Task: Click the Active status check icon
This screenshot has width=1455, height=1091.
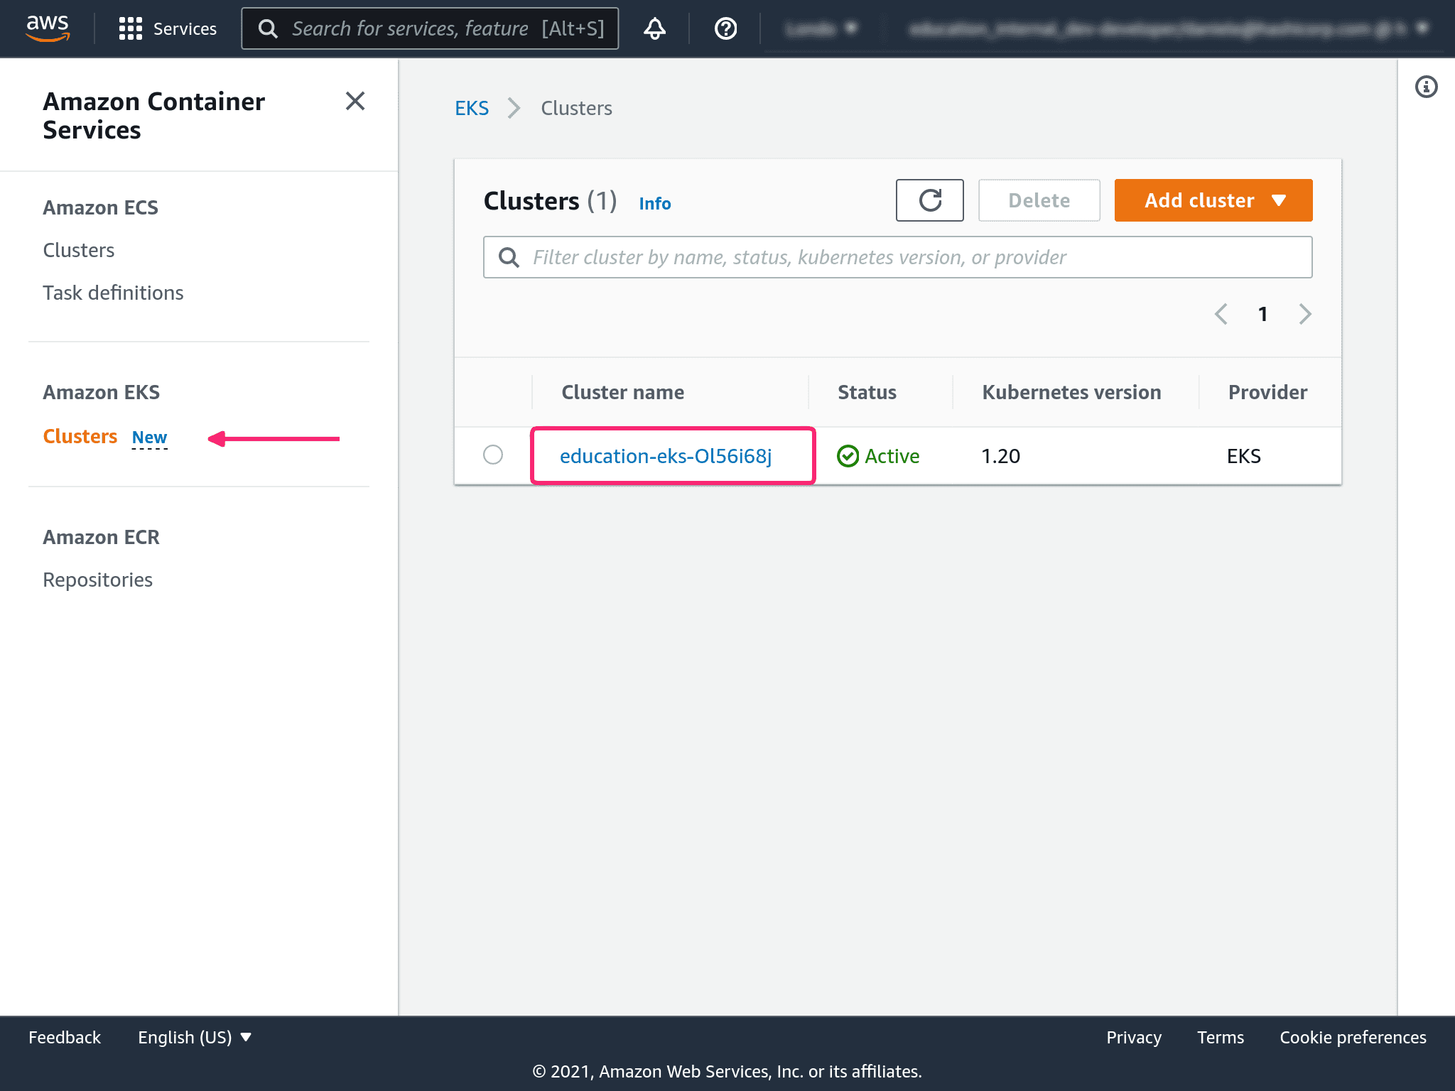Action: coord(848,456)
